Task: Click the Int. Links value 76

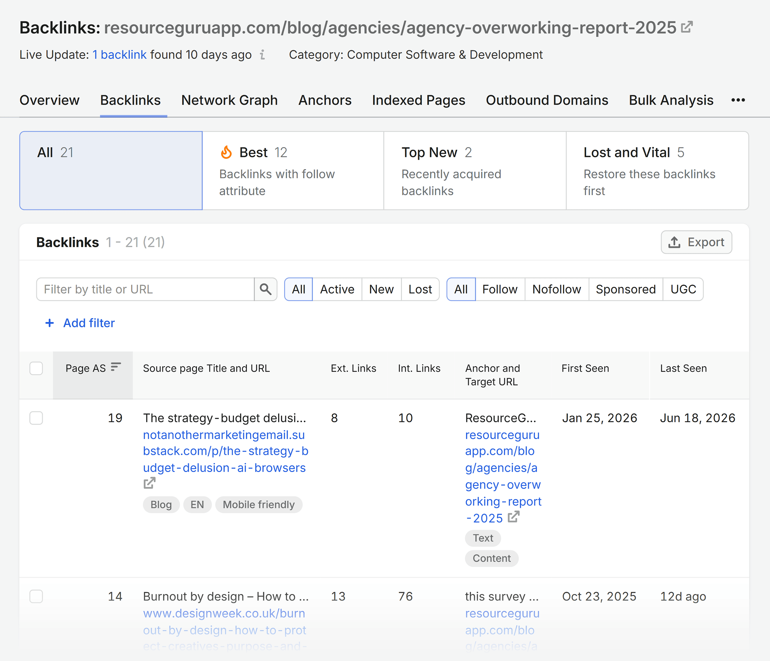Action: click(405, 597)
